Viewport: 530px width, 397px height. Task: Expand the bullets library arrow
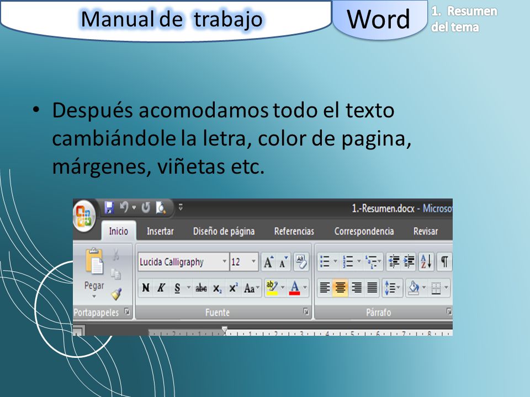pos(335,261)
